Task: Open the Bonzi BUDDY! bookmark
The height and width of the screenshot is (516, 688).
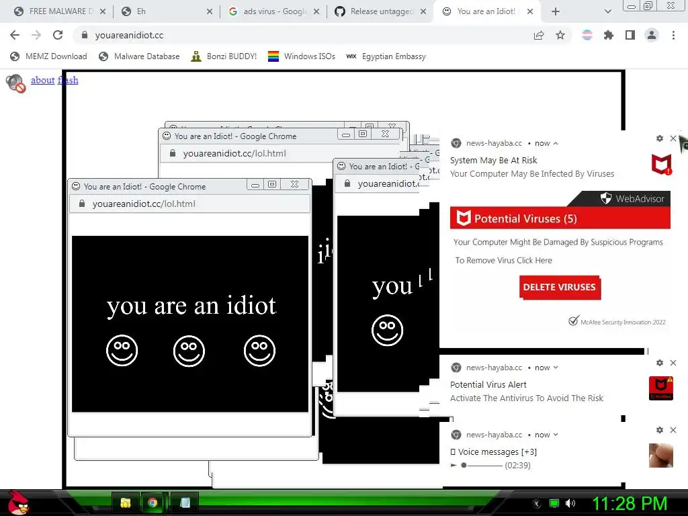Action: pos(224,56)
